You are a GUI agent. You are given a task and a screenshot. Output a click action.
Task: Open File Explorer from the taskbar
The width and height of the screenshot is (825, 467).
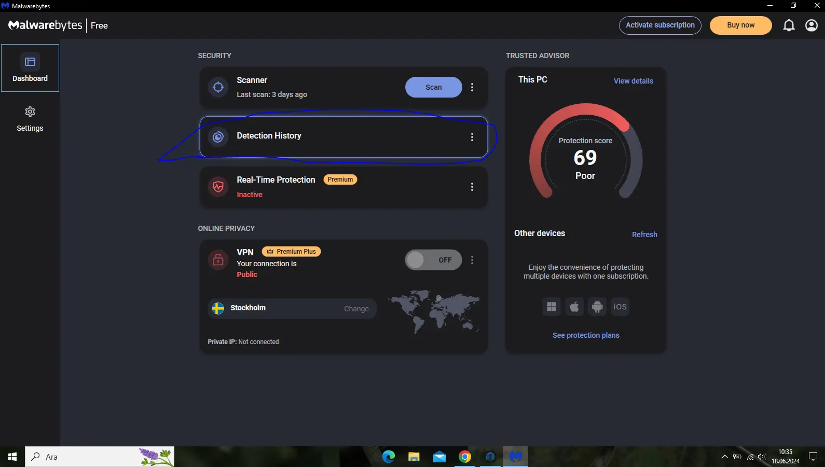414,457
